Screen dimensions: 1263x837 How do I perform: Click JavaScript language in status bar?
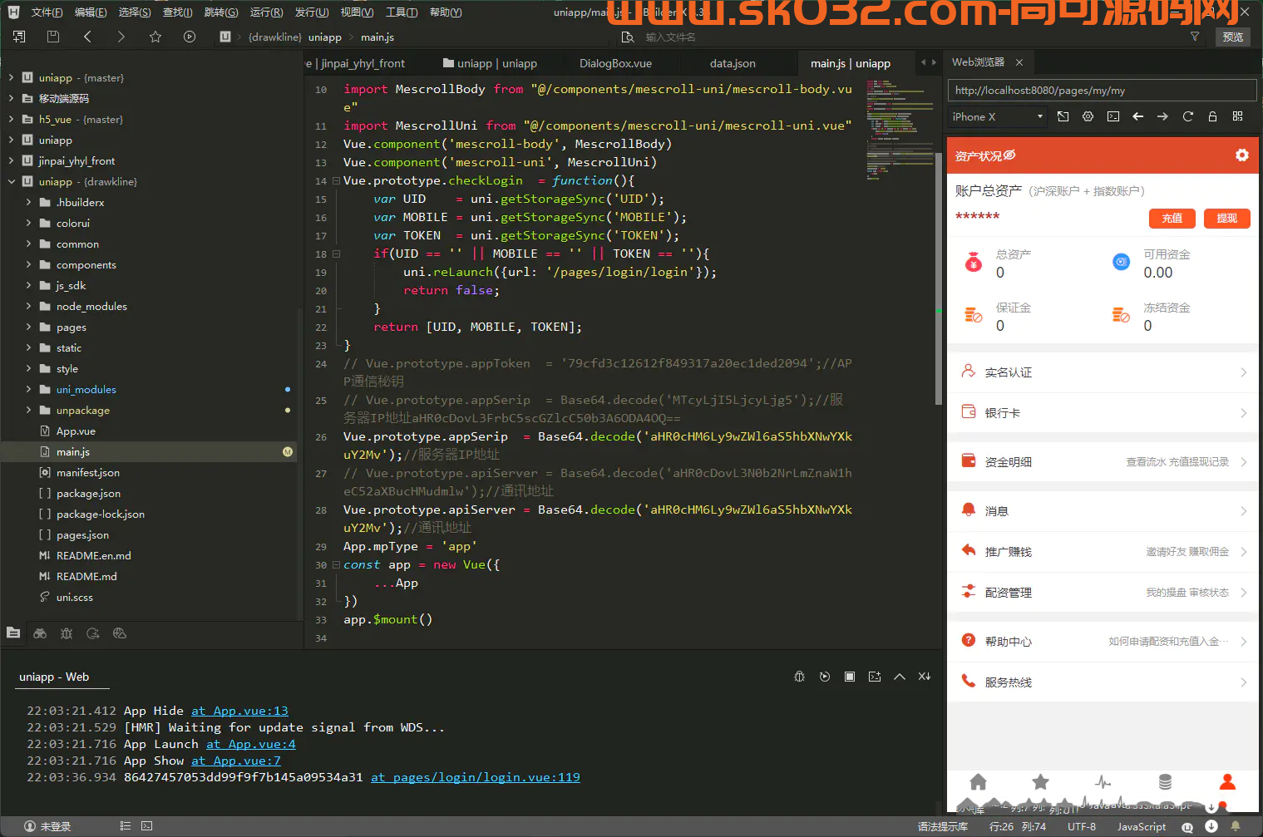point(1141,826)
